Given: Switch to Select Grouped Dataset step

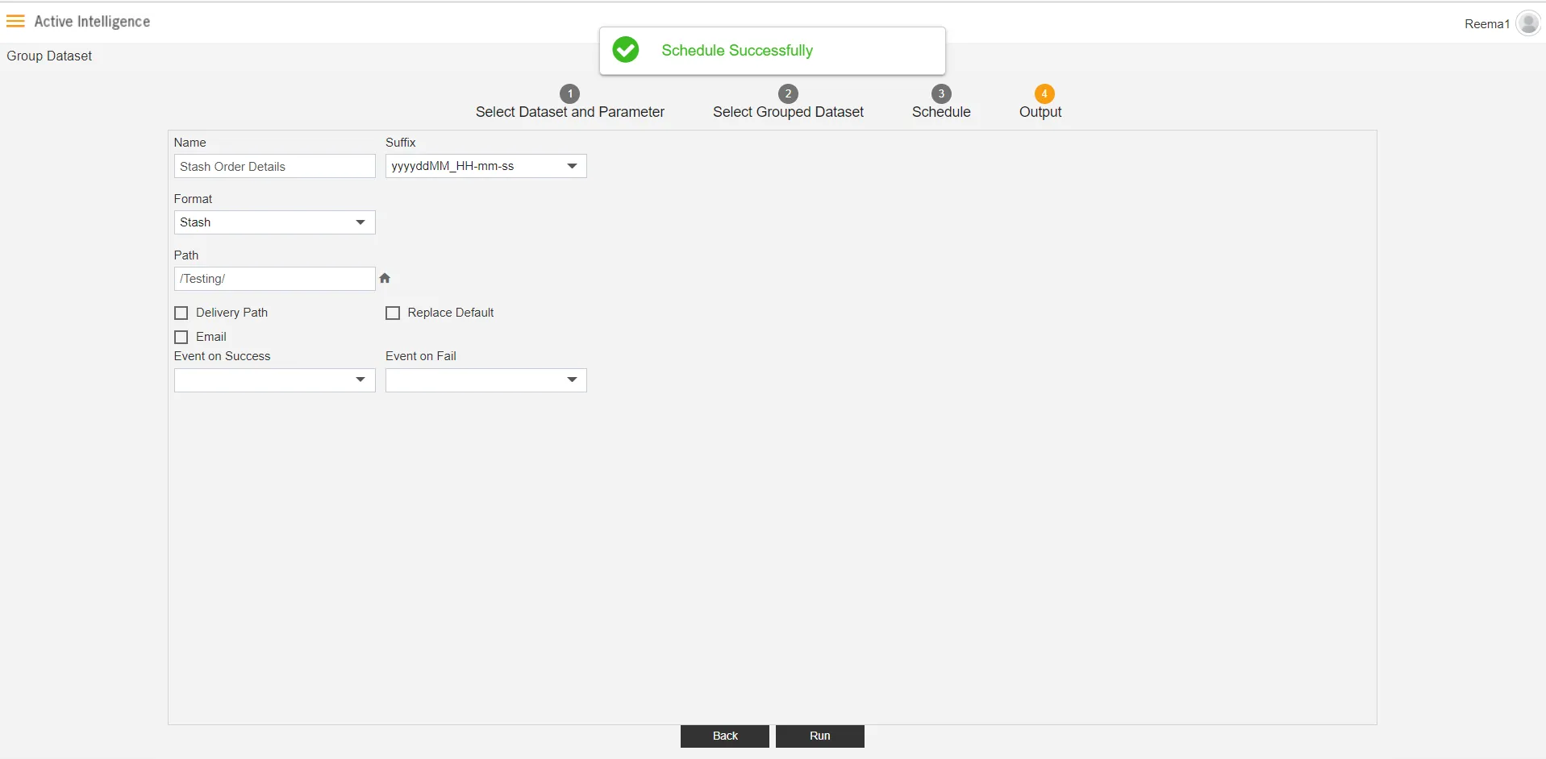Looking at the screenshot, I should tap(788, 112).
